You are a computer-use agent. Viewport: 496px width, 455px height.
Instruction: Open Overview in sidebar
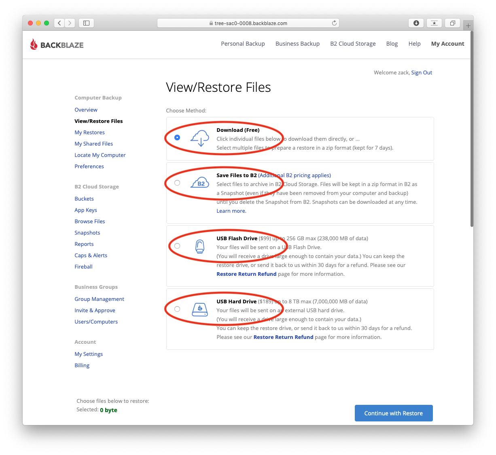[86, 110]
